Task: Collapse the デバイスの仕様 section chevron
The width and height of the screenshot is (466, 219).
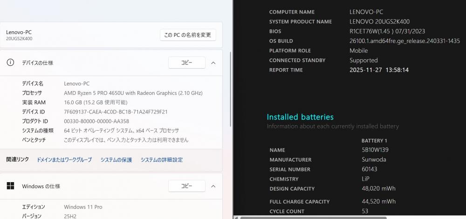Action: click(213, 63)
